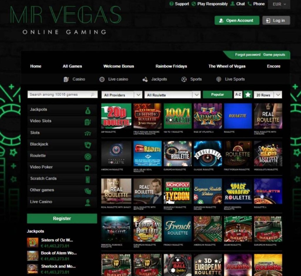Open the 20 Rows selector
This screenshot has height=276, width=301.
click(267, 95)
